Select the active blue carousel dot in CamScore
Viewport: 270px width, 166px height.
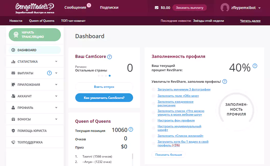pos(110,76)
